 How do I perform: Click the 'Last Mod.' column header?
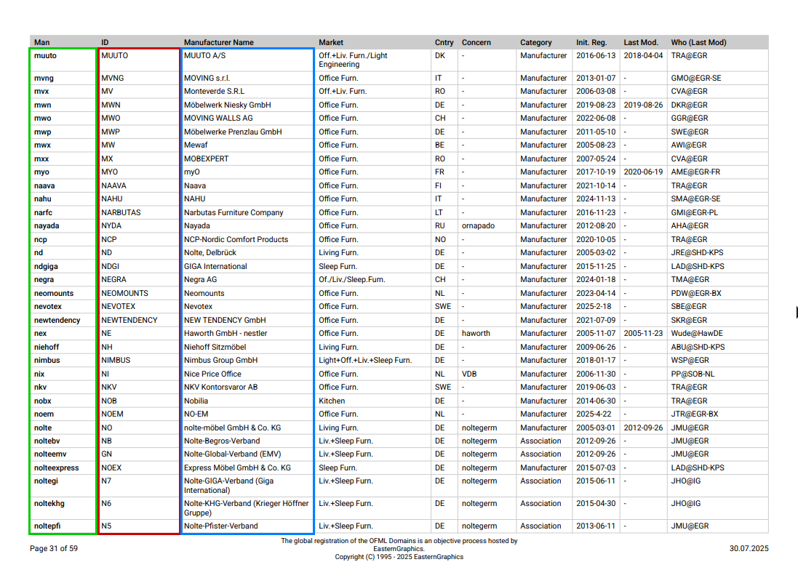click(641, 42)
